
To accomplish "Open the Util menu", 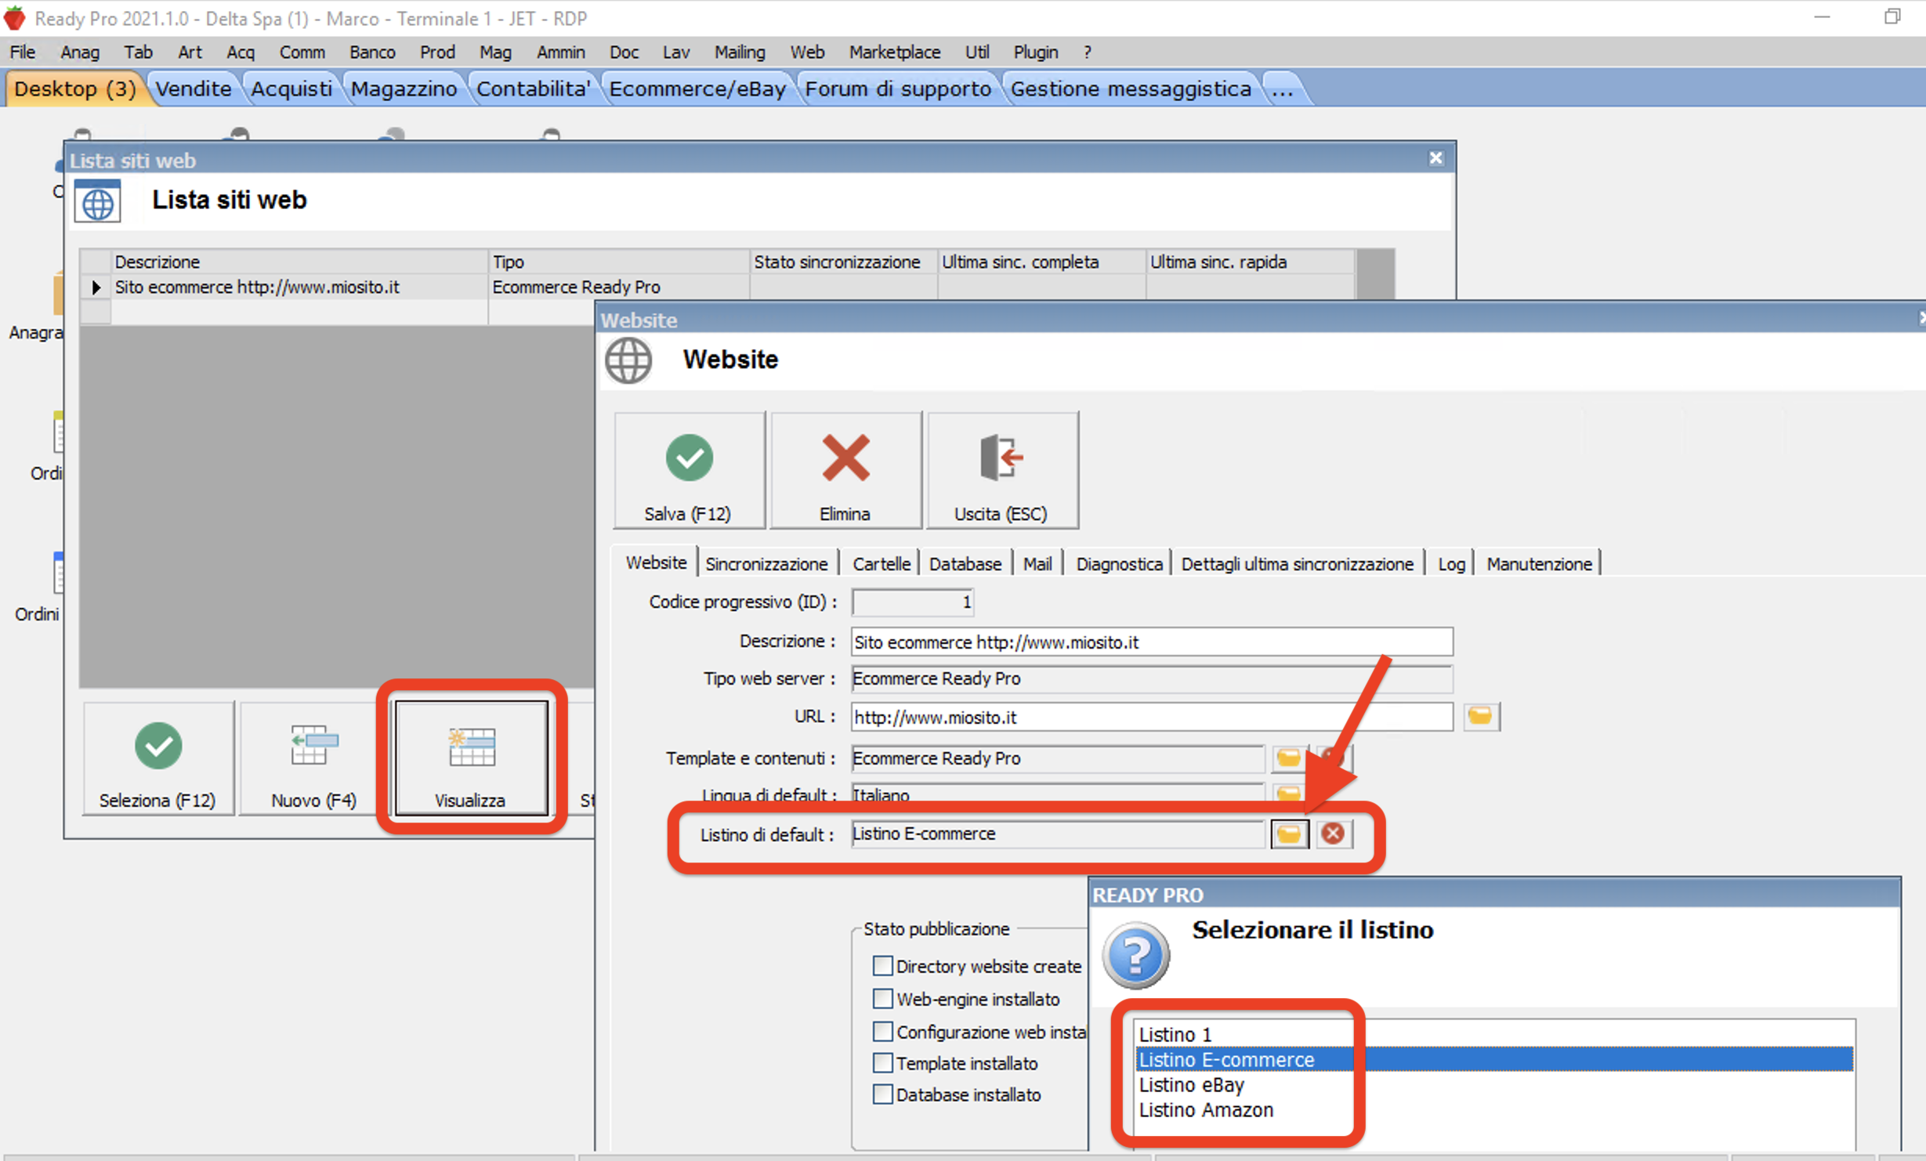I will point(977,52).
